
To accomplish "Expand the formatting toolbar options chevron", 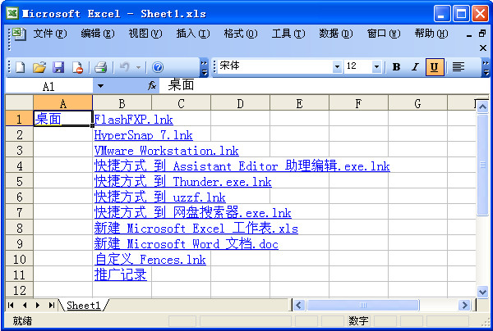I will click(x=486, y=68).
